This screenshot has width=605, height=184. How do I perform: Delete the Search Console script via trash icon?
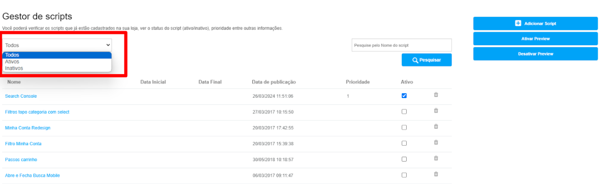tap(436, 95)
